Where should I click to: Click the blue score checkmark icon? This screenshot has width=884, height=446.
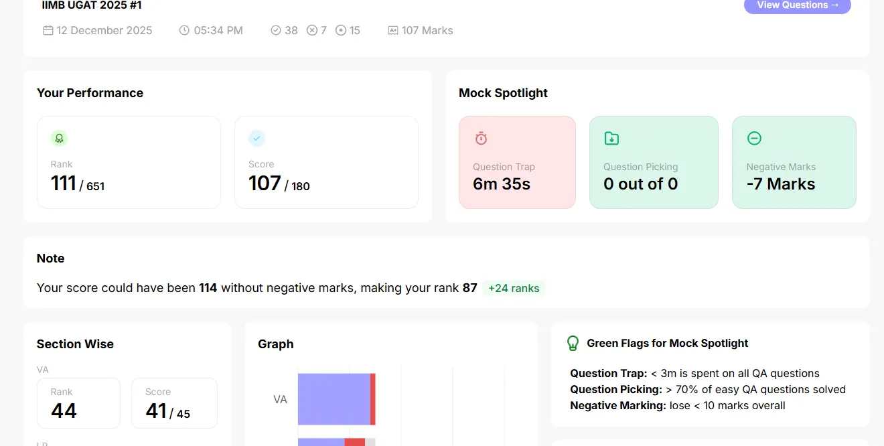point(256,139)
